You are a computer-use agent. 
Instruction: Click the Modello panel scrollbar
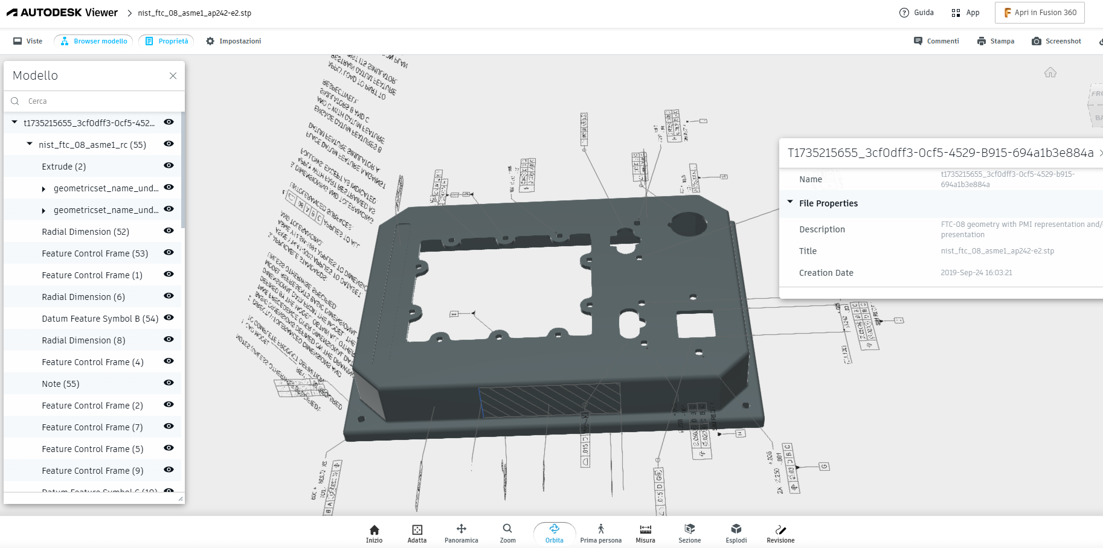tap(183, 171)
